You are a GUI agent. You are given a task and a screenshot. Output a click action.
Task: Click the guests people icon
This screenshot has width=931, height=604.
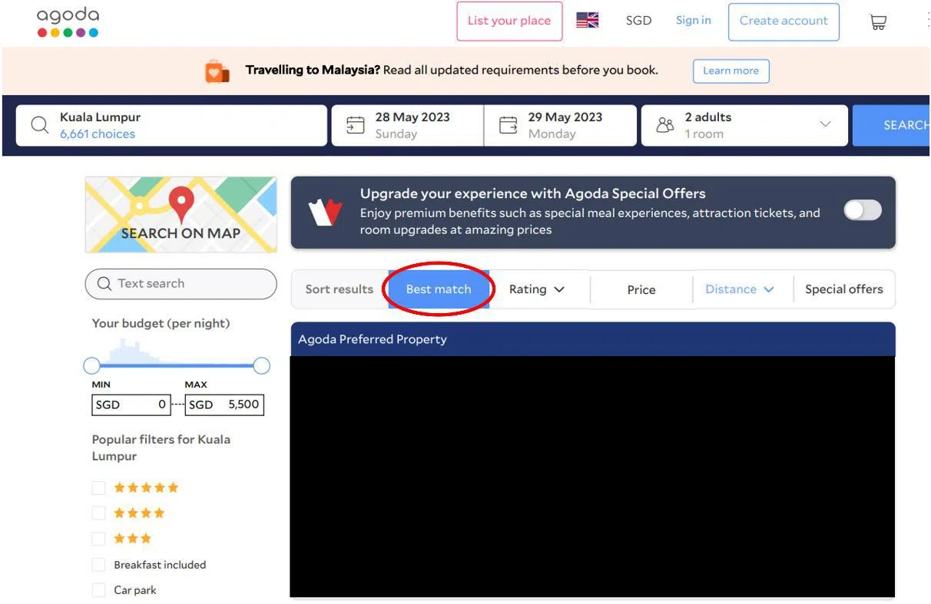click(x=665, y=125)
